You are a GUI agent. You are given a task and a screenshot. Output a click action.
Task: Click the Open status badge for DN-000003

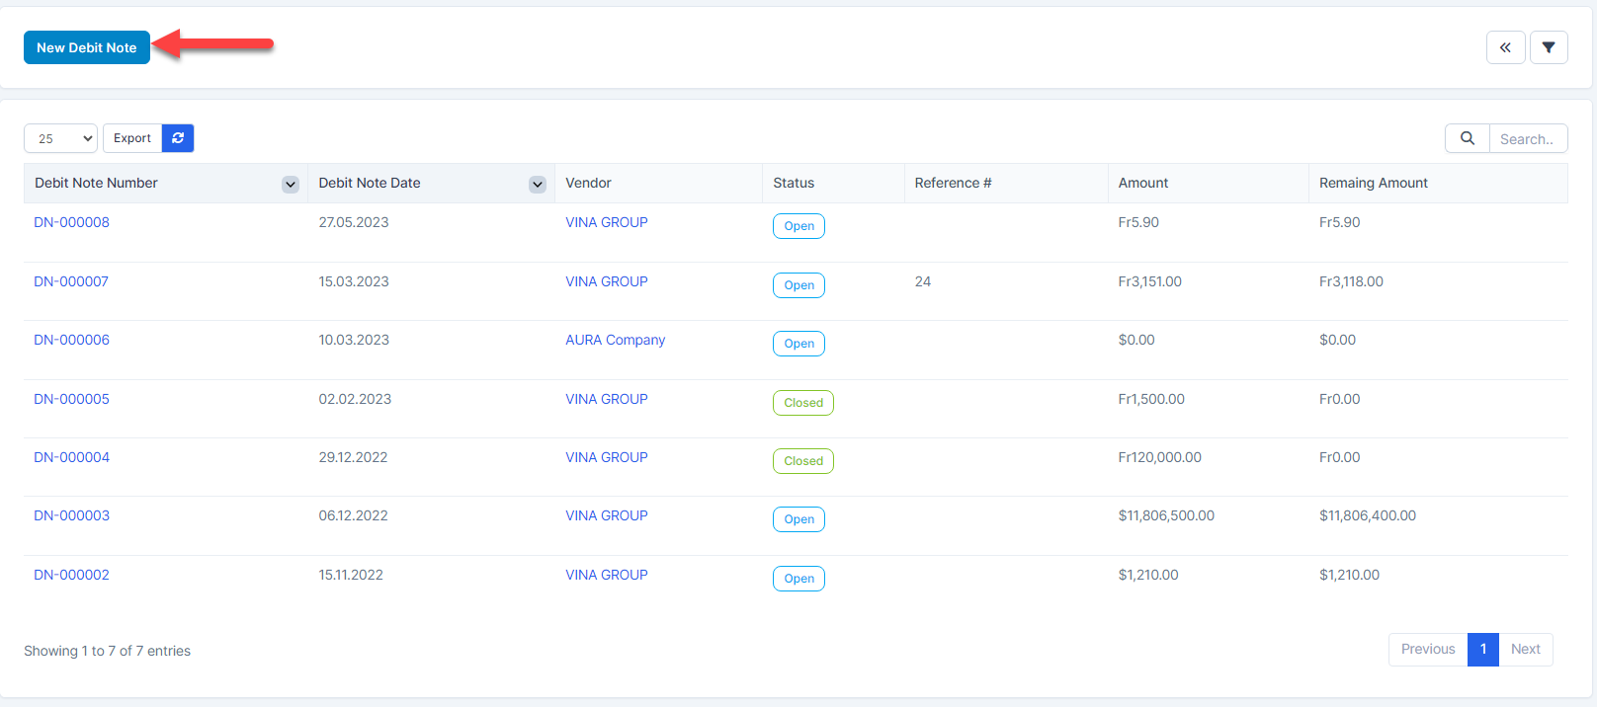[x=798, y=519]
